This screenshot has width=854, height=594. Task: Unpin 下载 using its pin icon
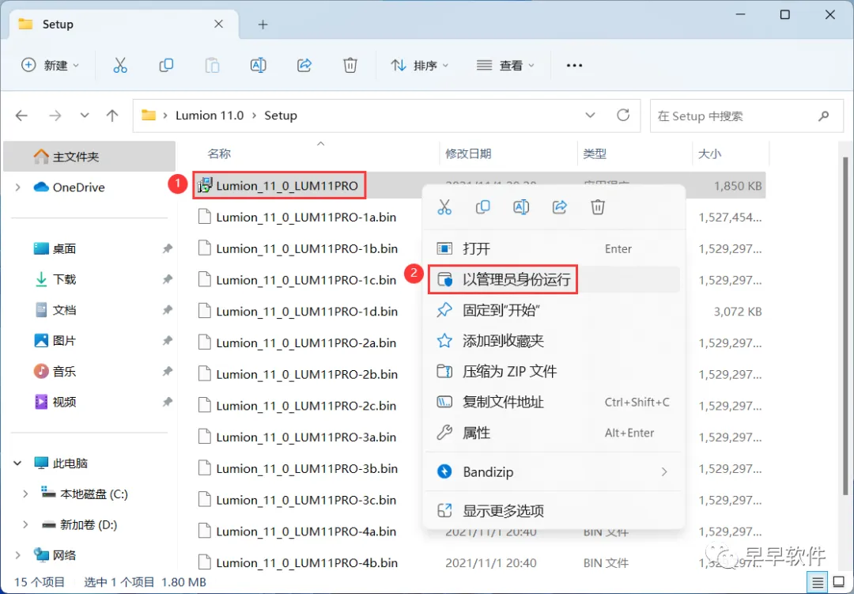[167, 279]
